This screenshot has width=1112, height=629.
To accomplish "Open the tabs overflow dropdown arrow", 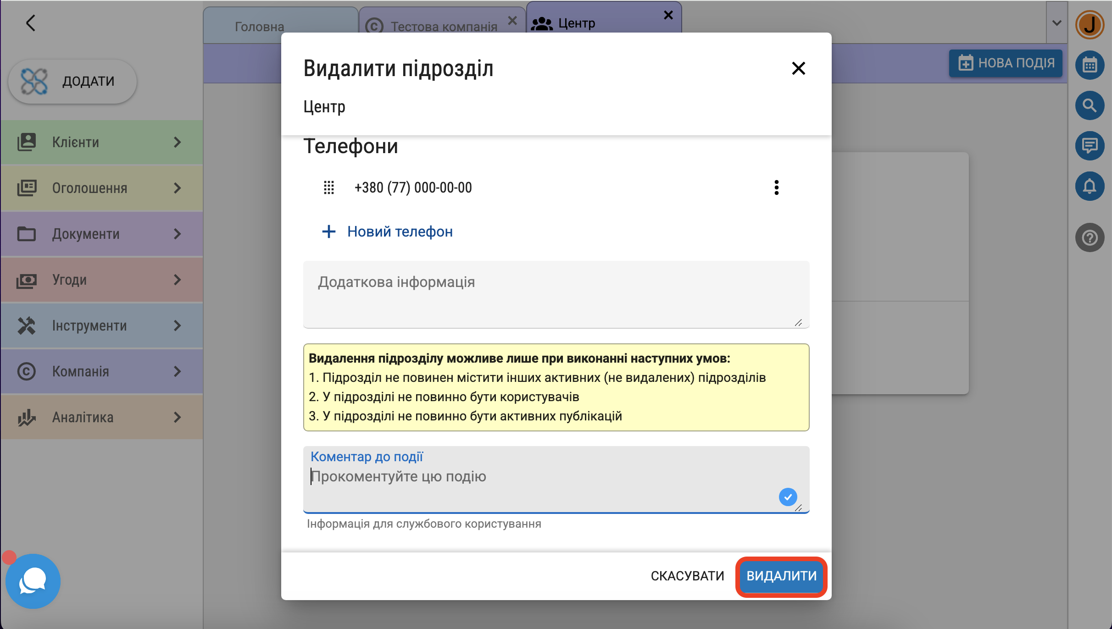I will [x=1056, y=23].
